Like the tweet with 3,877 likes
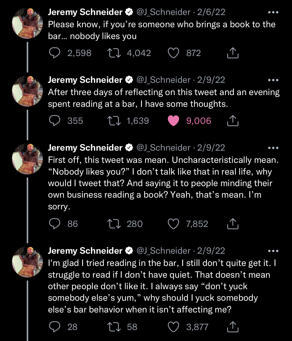Image resolution: width=292 pixels, height=341 pixels. tap(173, 327)
